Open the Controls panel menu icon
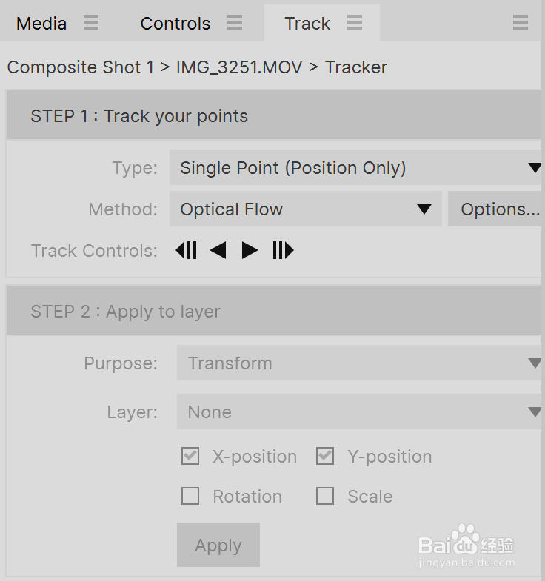 [x=235, y=23]
